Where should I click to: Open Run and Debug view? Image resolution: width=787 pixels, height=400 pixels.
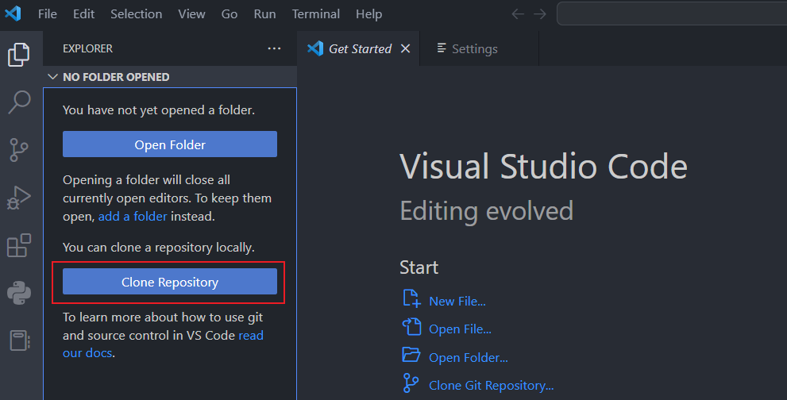19,198
